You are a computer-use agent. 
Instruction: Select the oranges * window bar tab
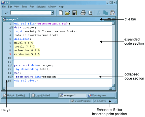[73, 95]
